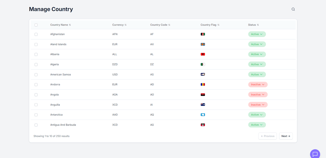Open the Active status dropdown for Antarctica

coord(257,114)
